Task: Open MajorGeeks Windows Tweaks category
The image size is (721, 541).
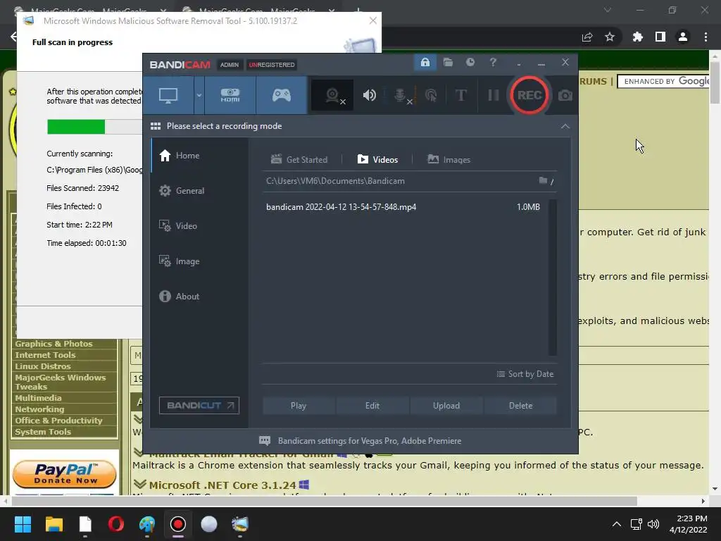Action: (61, 382)
